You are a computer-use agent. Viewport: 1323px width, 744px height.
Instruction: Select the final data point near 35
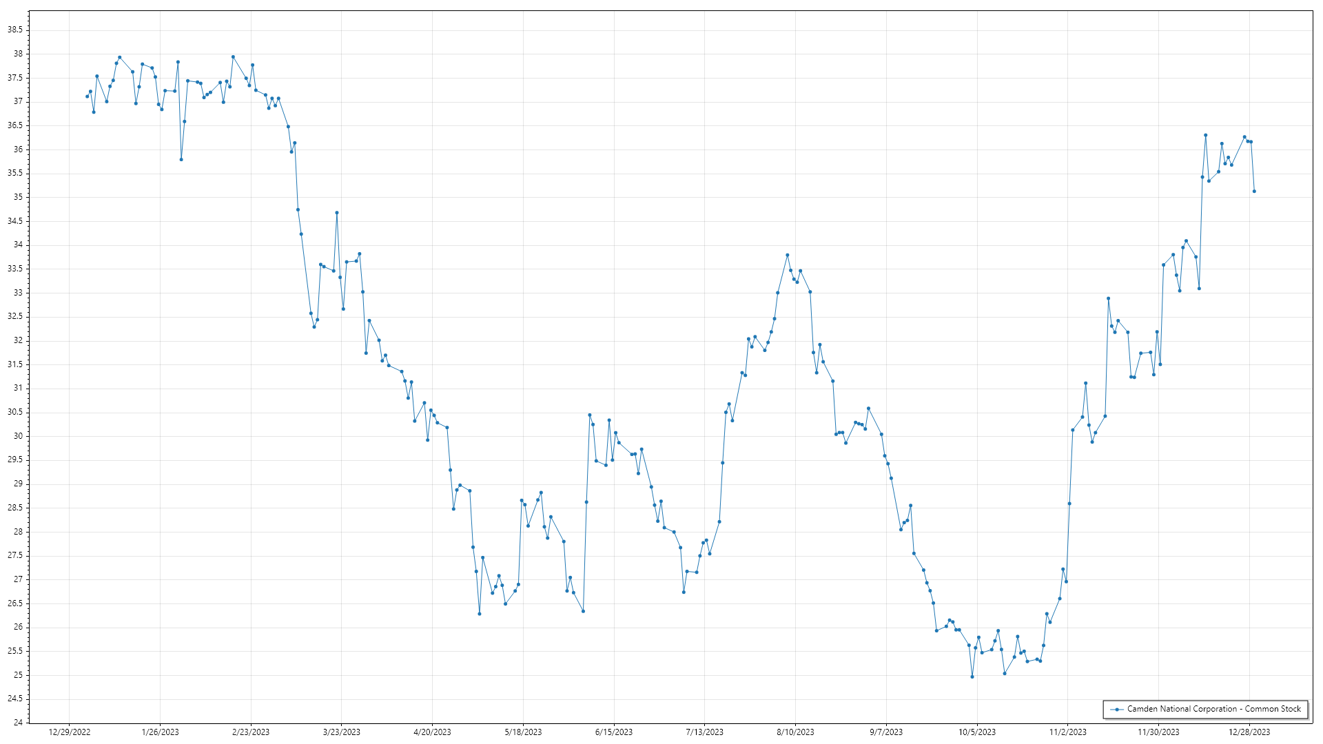[1254, 192]
